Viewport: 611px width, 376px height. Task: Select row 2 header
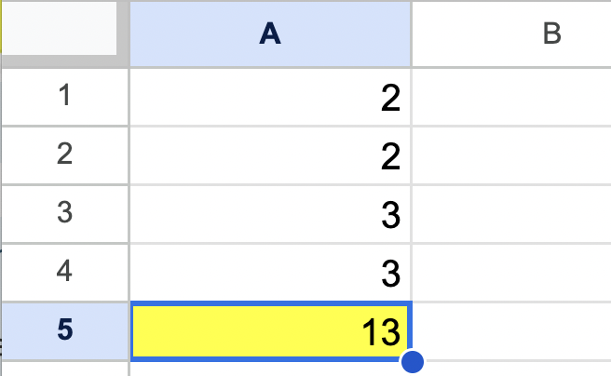[64, 155]
